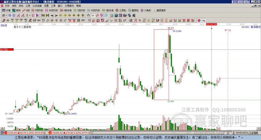Open the 江恩 menu
The image size is (261, 140).
(28, 6)
